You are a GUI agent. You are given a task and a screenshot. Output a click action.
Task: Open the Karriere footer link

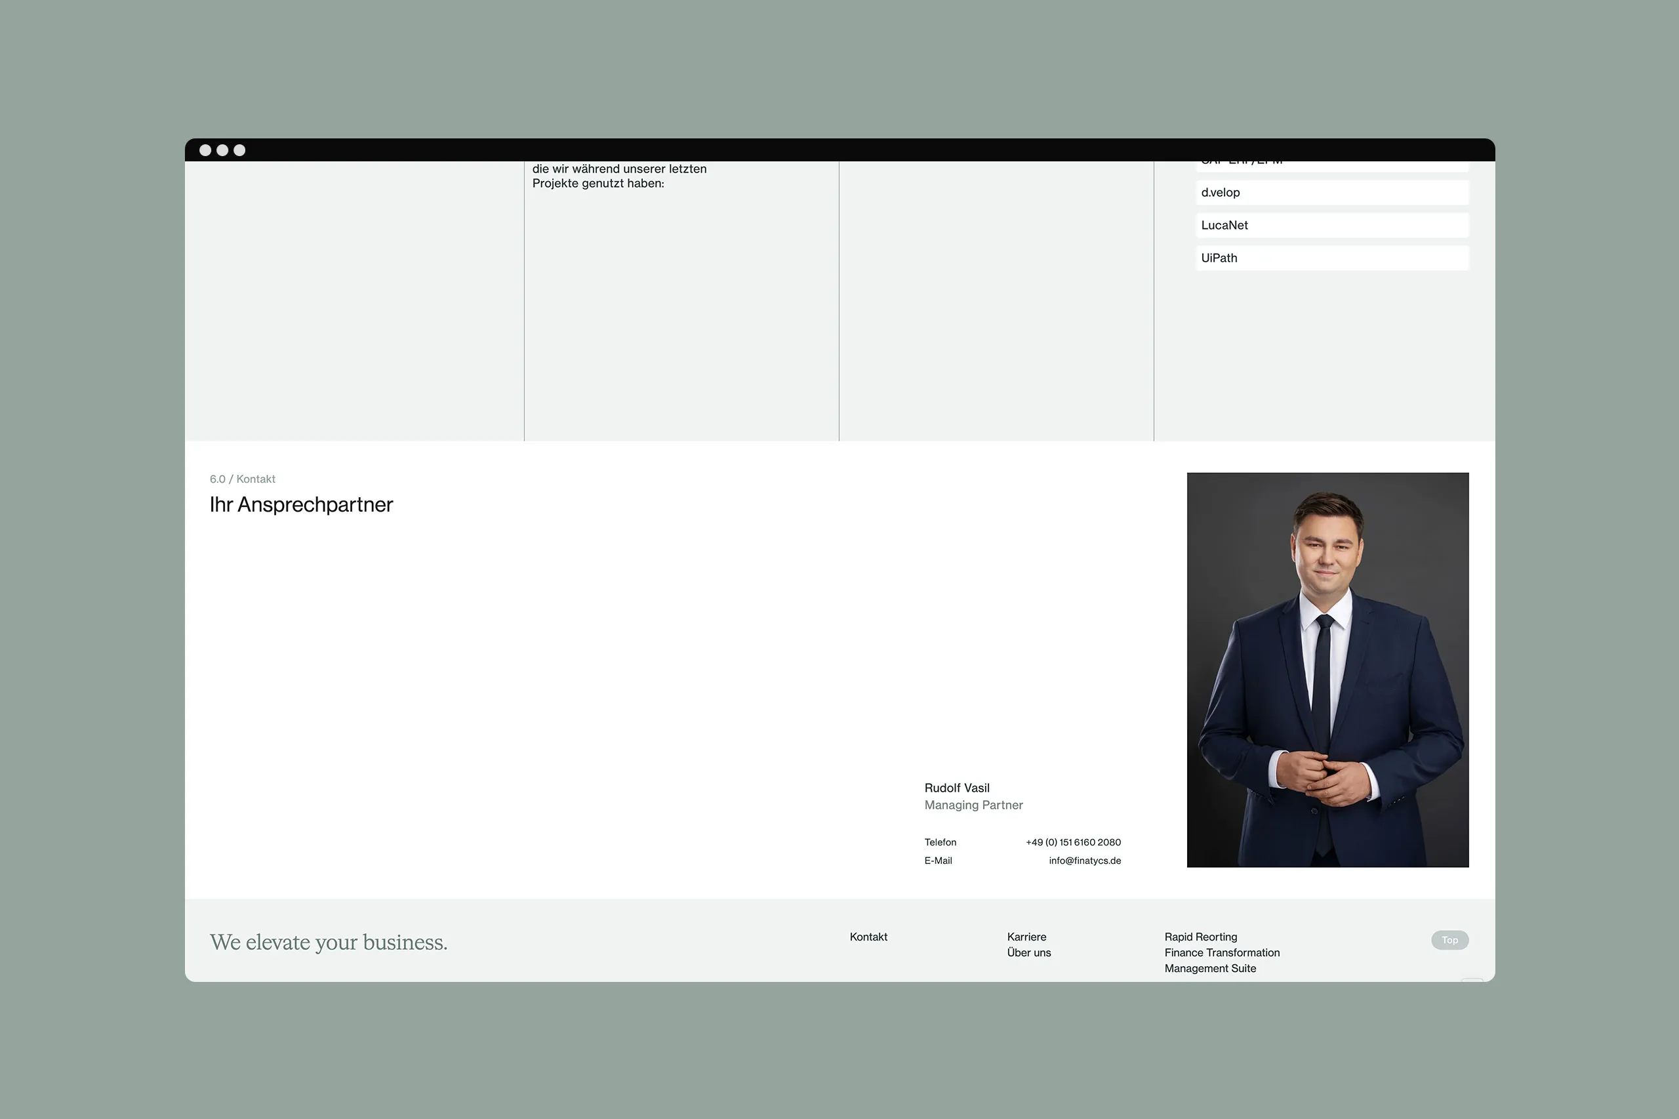point(1026,937)
